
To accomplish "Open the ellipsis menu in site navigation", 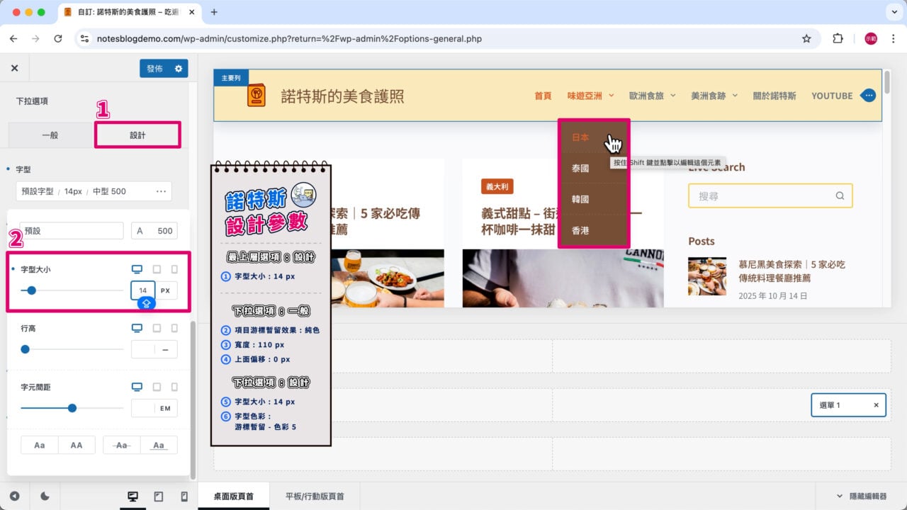I will [868, 95].
